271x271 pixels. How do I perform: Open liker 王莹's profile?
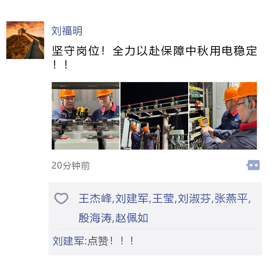[x=163, y=198]
